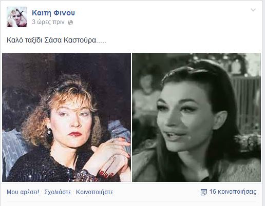View the '16 κοινοποιήσεις' shares list
This screenshot has width=265, height=206.
click(x=233, y=192)
